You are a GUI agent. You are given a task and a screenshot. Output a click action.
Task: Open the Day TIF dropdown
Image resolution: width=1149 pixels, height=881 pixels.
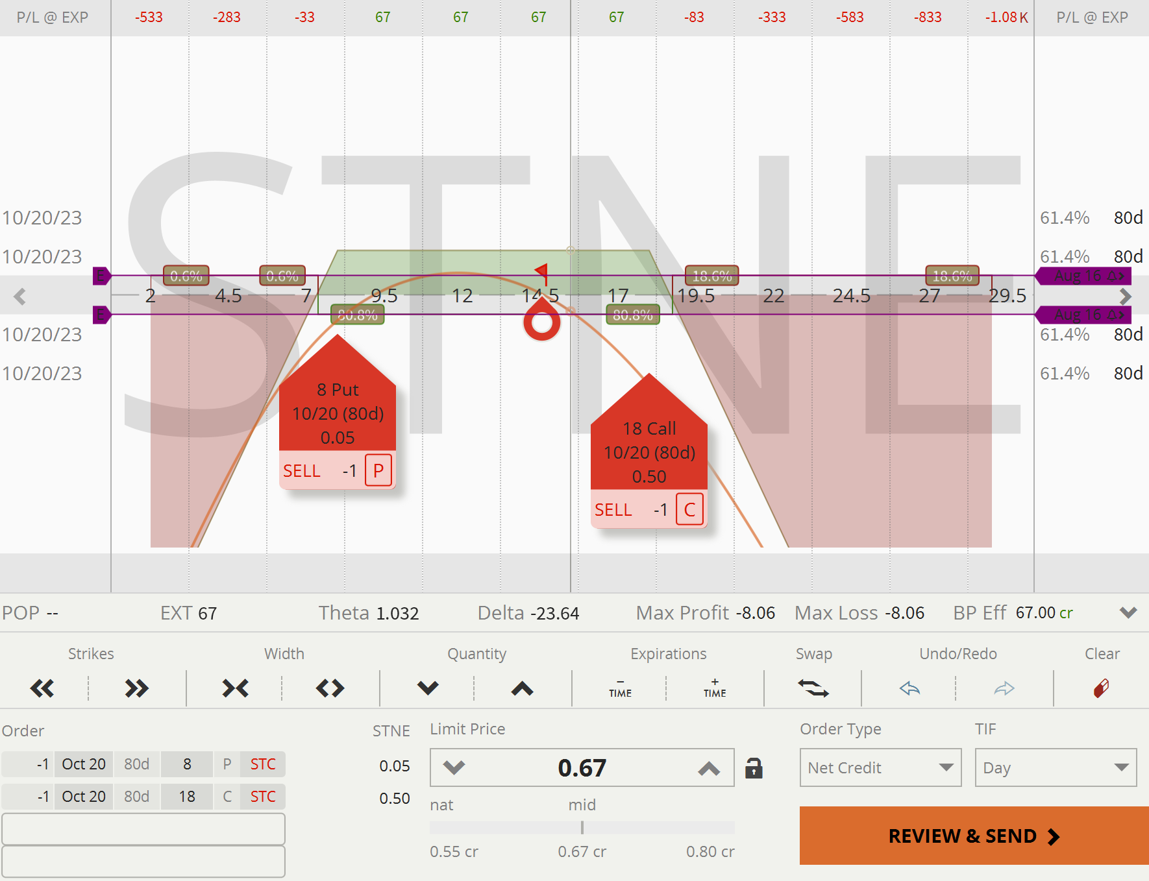1056,767
